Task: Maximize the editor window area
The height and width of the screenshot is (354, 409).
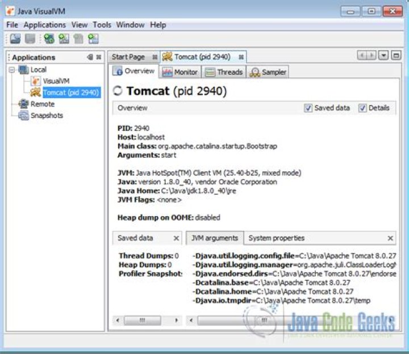Action: (x=397, y=55)
